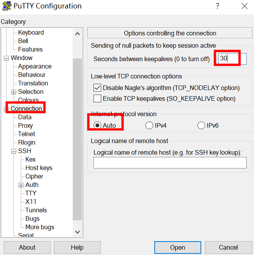Open the Kex category
Image resolution: width=254 pixels, height=255 pixels.
pyautogui.click(x=30, y=159)
